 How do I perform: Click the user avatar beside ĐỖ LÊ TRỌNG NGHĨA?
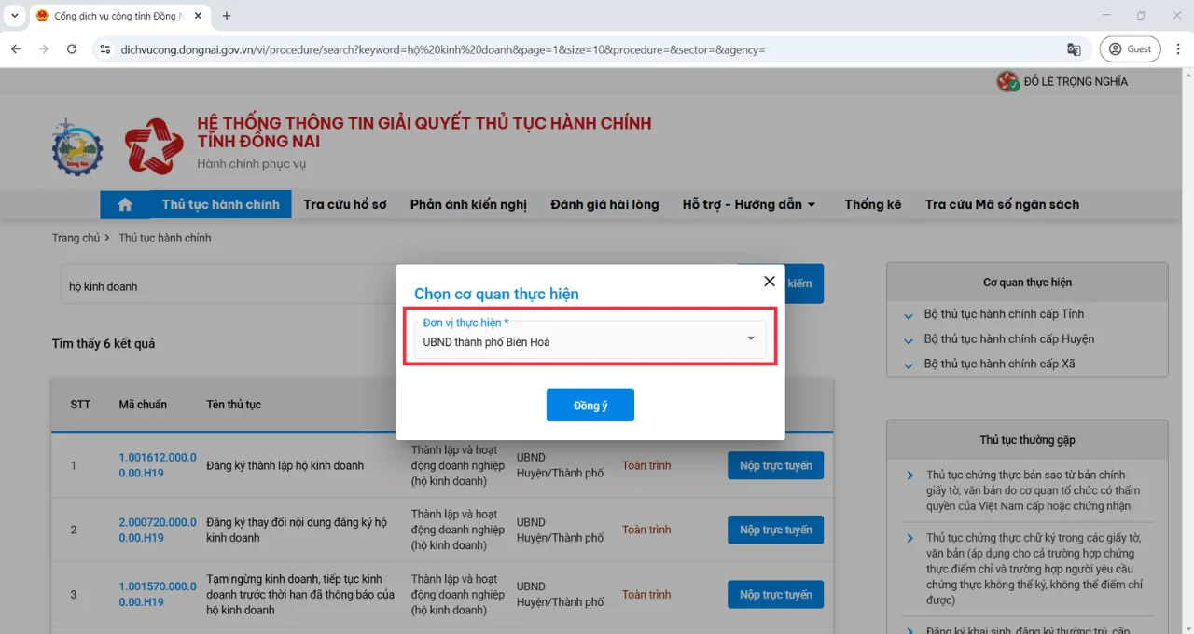1007,82
